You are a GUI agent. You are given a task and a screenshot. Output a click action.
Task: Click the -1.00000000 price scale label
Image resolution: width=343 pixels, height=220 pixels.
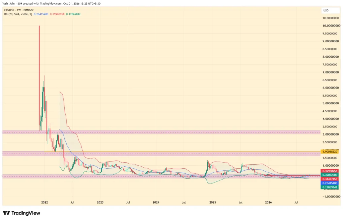[331, 197]
